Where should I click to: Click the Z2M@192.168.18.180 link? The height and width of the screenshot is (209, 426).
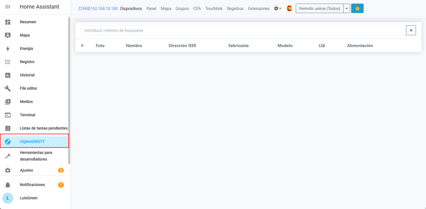click(98, 8)
